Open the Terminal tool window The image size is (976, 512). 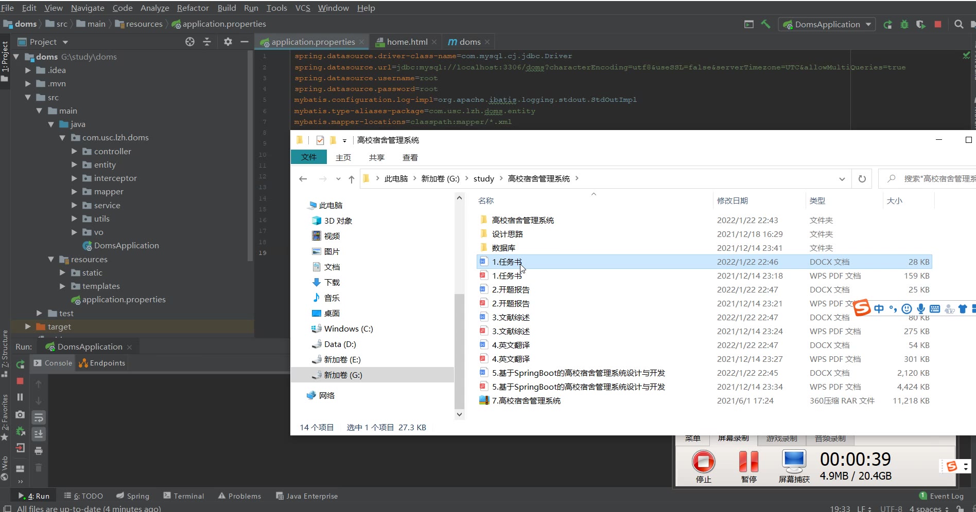pyautogui.click(x=184, y=496)
